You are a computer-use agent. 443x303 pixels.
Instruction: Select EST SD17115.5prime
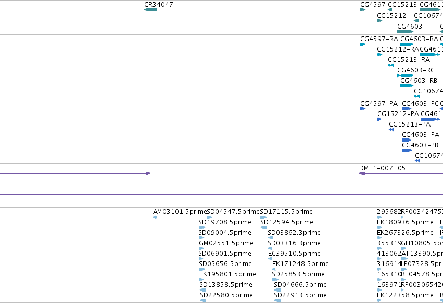263,217
